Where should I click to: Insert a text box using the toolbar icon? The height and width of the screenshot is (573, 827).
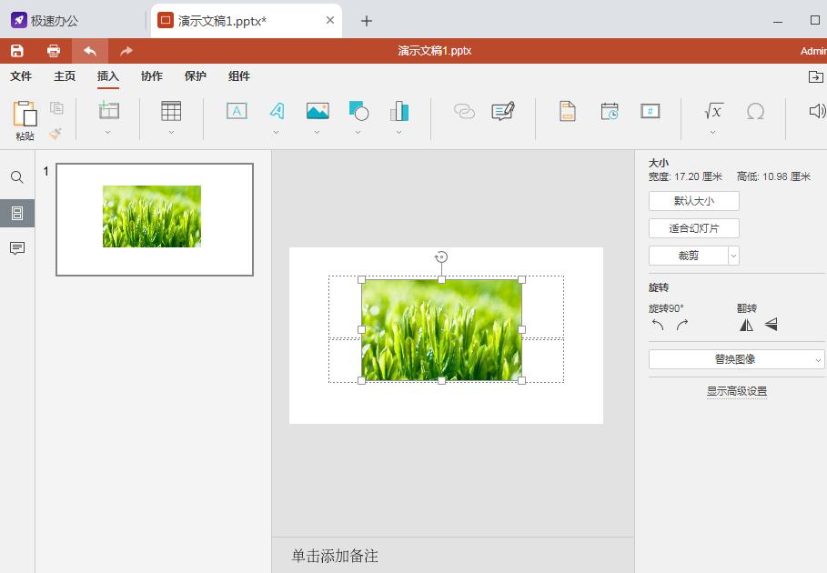pyautogui.click(x=237, y=110)
